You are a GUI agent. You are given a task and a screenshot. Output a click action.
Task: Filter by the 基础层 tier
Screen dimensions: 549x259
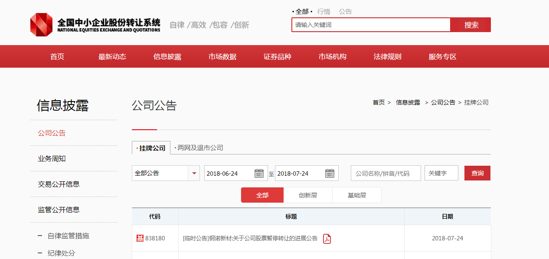tap(356, 195)
